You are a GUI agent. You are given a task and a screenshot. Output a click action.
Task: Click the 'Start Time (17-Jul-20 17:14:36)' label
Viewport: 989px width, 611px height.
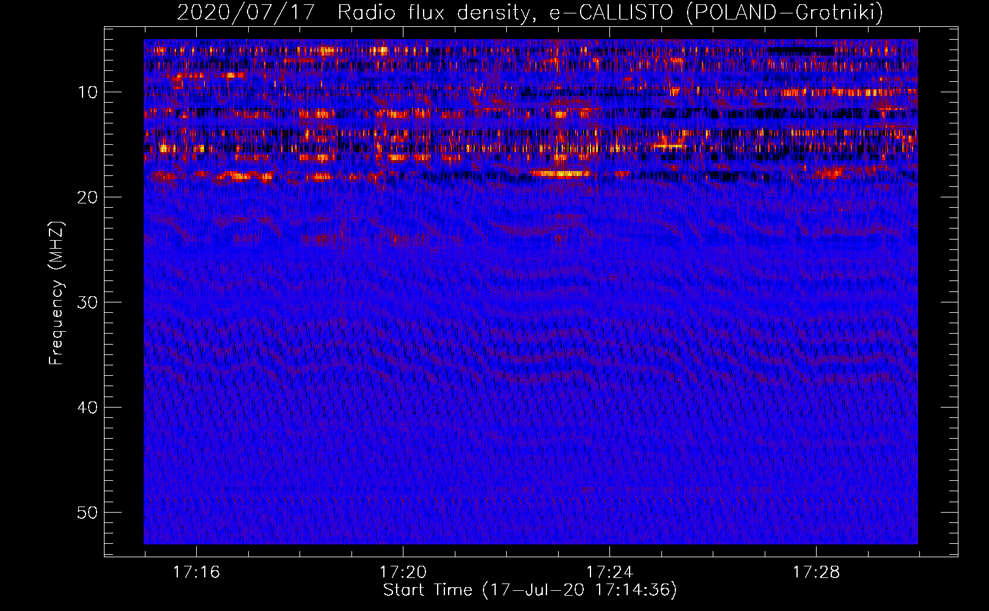530,590
